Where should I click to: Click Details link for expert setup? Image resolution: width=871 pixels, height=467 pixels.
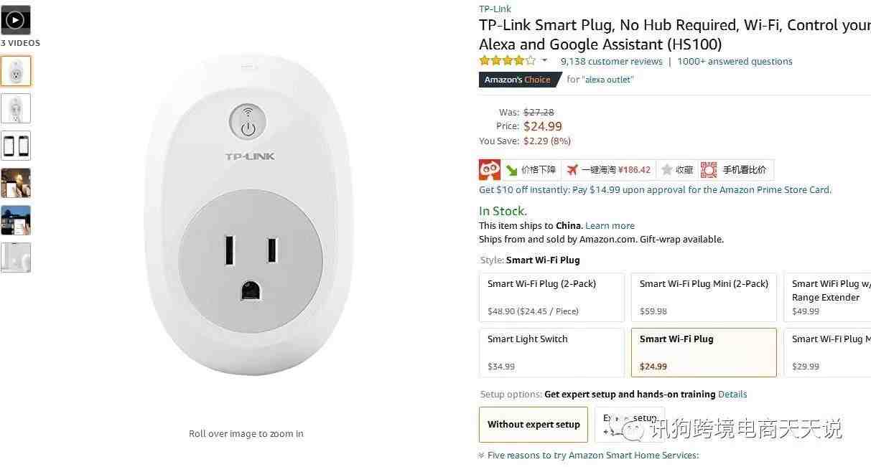pos(732,394)
